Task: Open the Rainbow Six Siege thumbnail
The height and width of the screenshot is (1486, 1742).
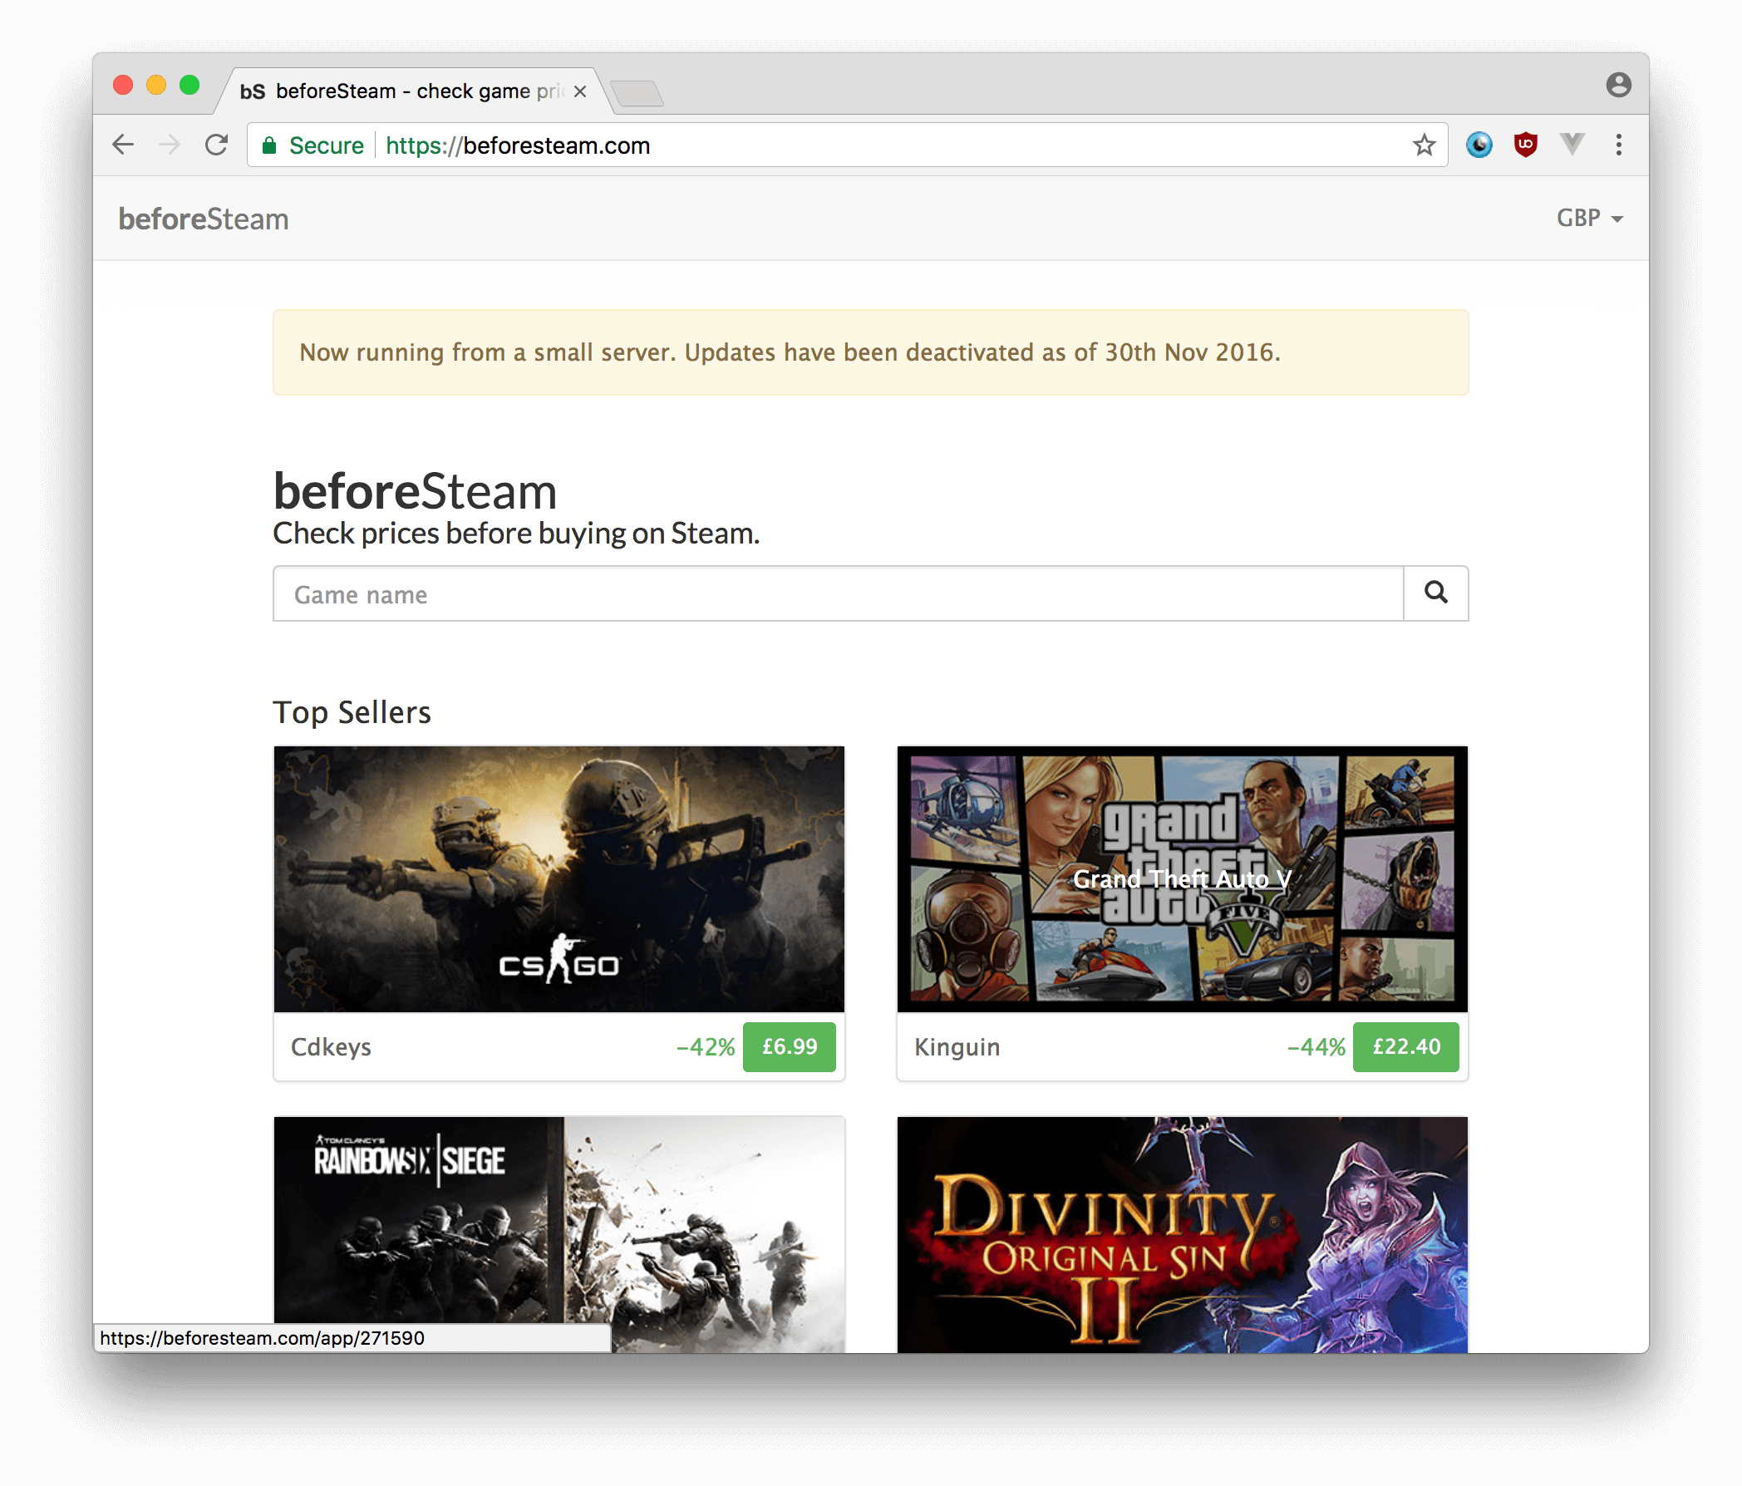Action: click(559, 1234)
